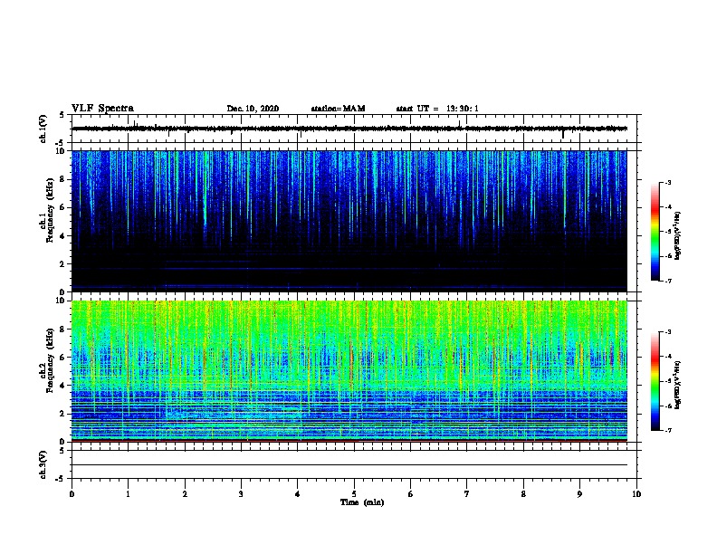Click the "ch.3(V)" axis label
The height and width of the screenshot is (554, 717).
43,464
